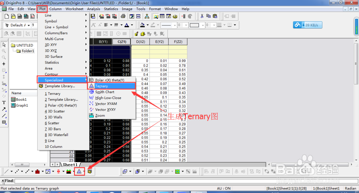Click the Ternary plot toolbar icon
This screenshot has height=193, width=359.
79,171
